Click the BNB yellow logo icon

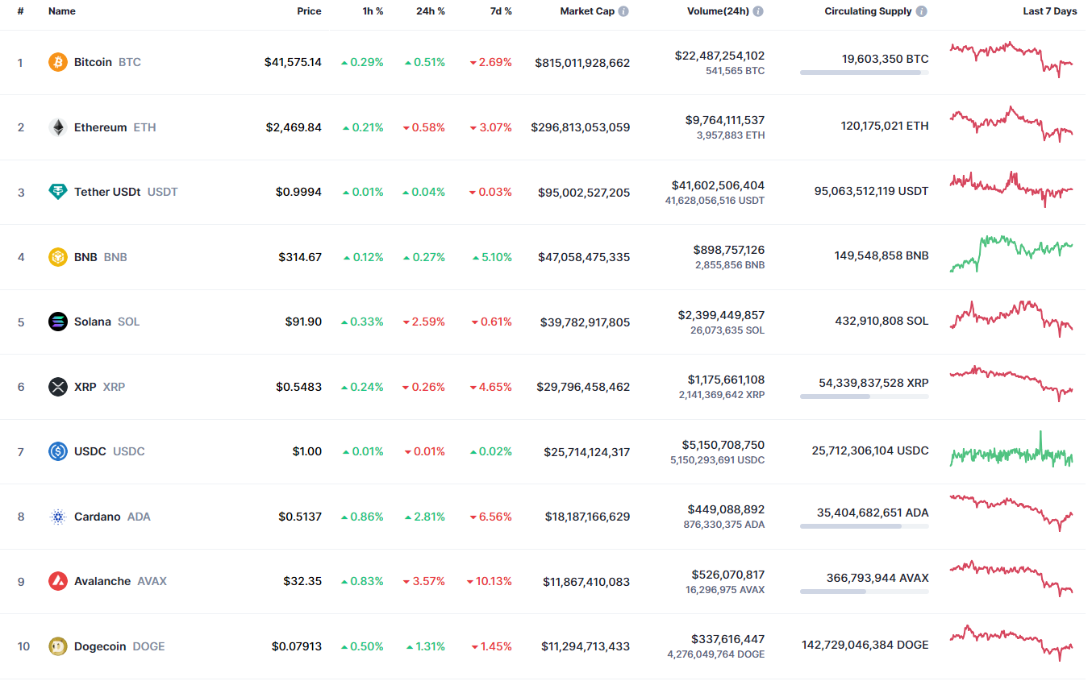(x=58, y=257)
